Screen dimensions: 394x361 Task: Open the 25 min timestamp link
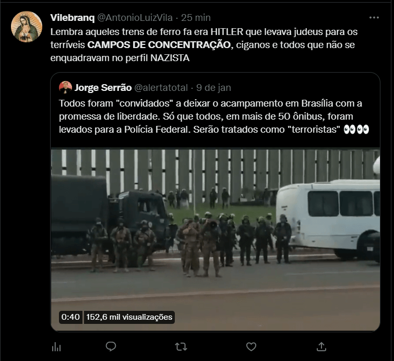click(x=196, y=18)
